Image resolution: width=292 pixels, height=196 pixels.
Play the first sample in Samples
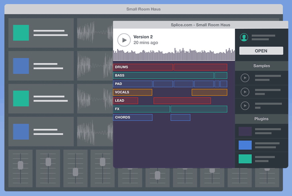click(245, 78)
